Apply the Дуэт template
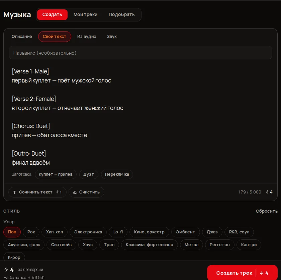The width and height of the screenshot is (281, 280). point(89,174)
